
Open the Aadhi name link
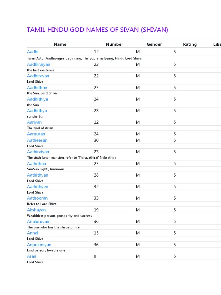tap(33, 52)
